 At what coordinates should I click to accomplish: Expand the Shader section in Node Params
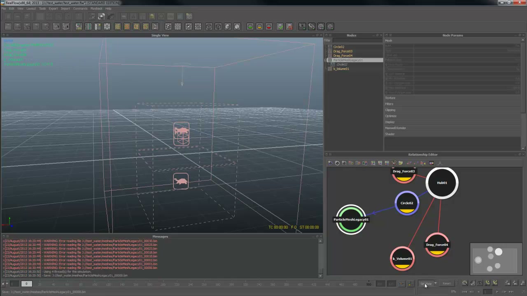tap(453, 134)
